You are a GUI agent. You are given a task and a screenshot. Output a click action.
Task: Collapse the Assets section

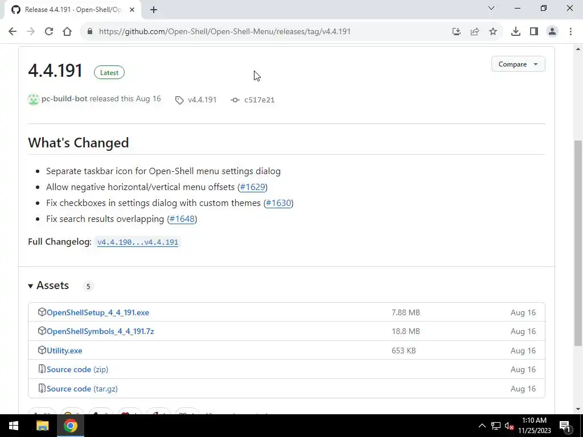click(48, 286)
